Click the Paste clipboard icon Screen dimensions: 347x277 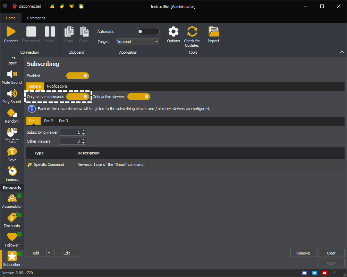tap(84, 32)
